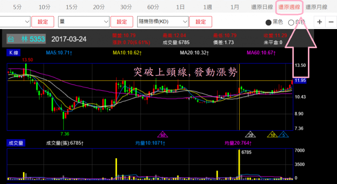Select the 黑色 theme radio button
The height and width of the screenshot is (184, 337).
tap(269, 22)
